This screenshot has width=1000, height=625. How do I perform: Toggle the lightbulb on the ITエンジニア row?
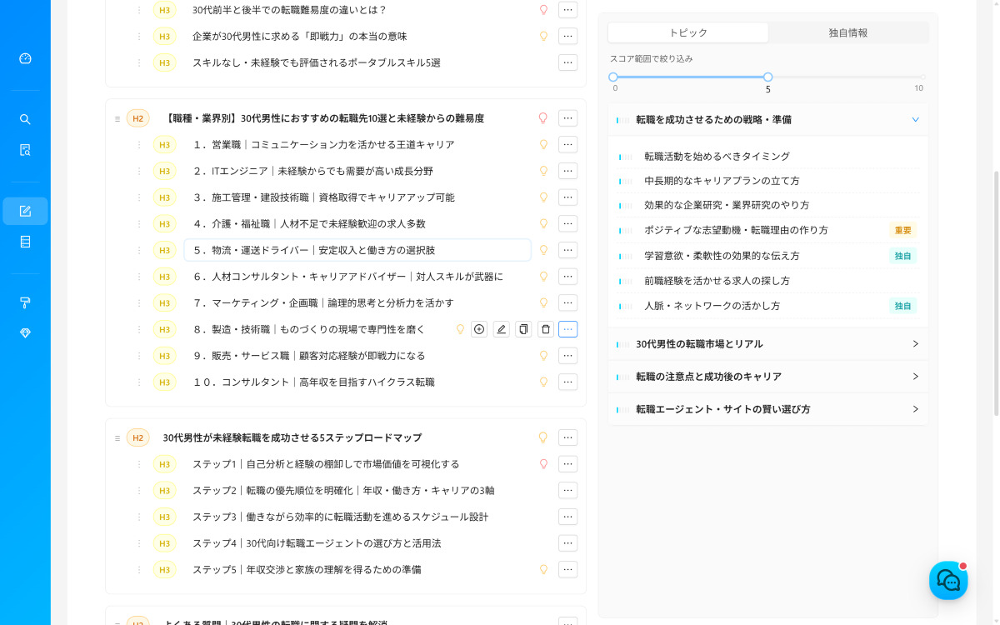pos(543,171)
